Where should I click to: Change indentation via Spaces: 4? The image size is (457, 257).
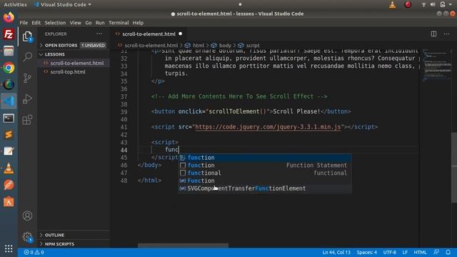pyautogui.click(x=366, y=252)
